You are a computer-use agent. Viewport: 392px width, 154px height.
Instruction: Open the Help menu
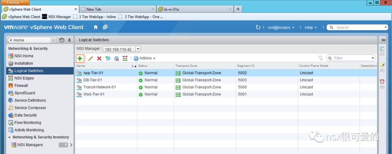[311, 28]
